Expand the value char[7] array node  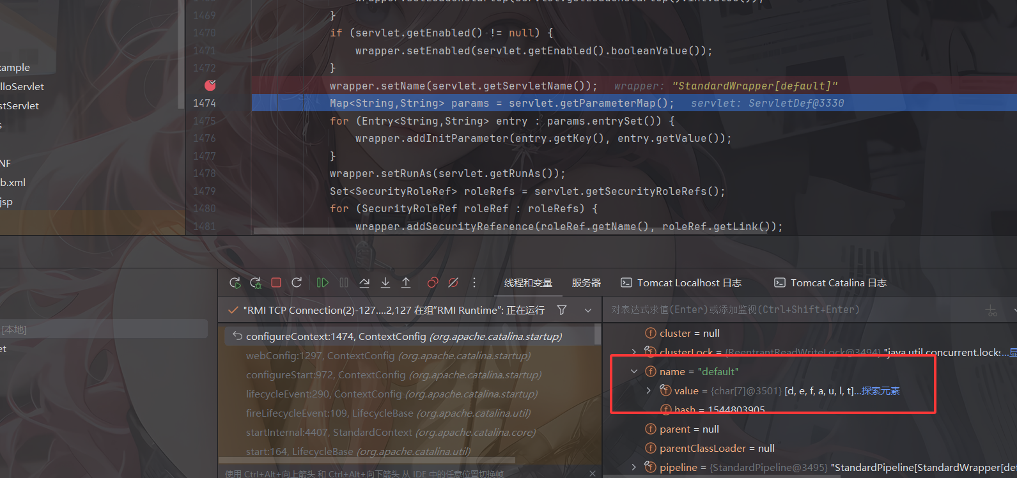click(x=648, y=390)
